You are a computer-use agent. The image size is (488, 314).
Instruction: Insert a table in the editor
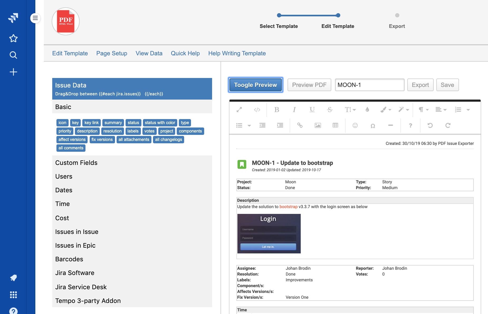[335, 125]
